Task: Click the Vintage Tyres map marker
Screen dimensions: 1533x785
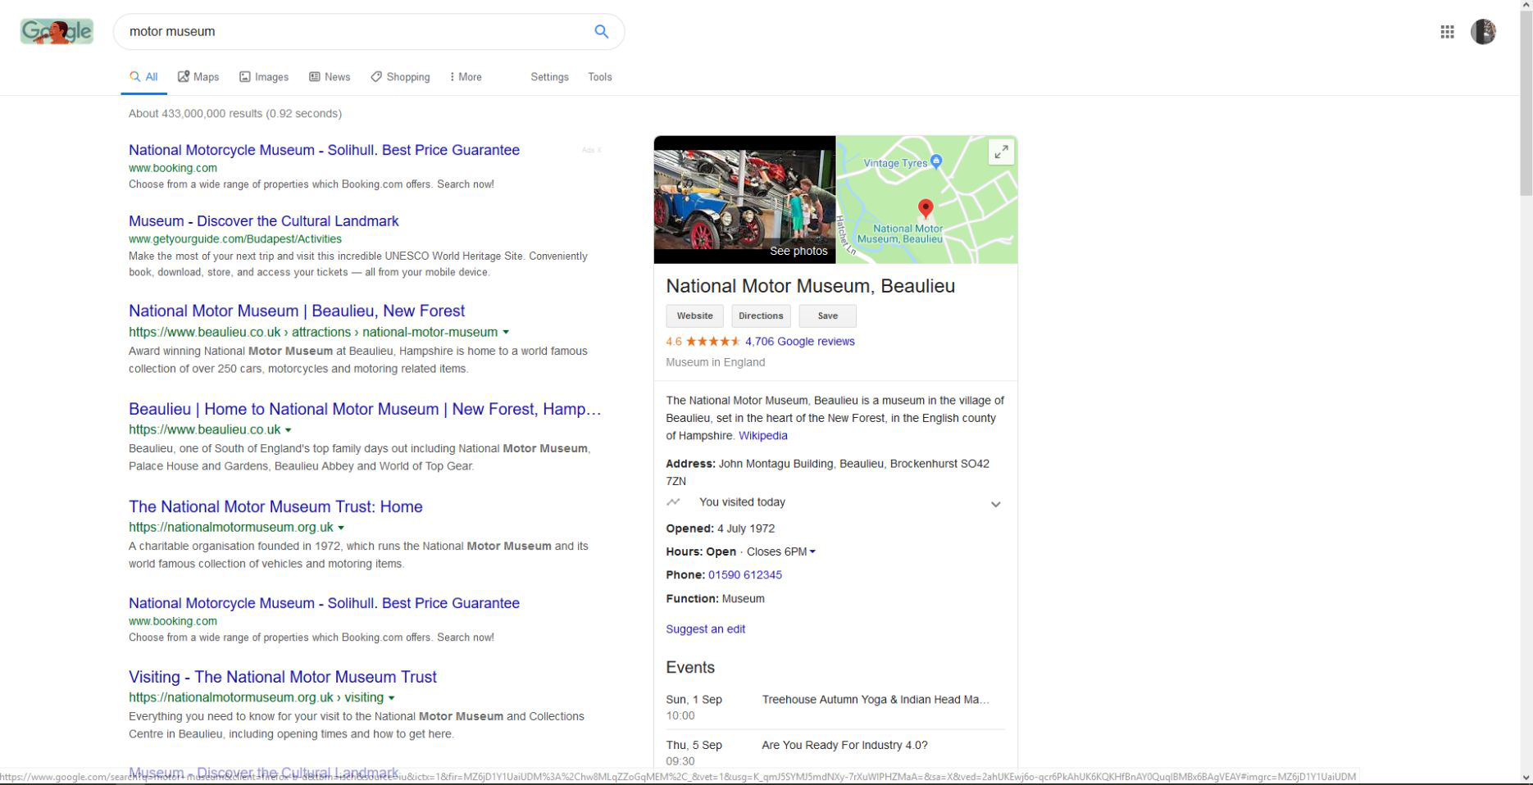Action: coord(936,161)
